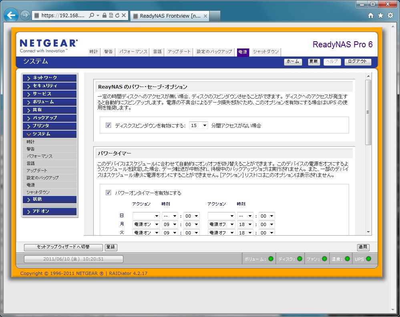400x317 pixels.
Task: Open the browser settings gear icon
Action: [390, 16]
